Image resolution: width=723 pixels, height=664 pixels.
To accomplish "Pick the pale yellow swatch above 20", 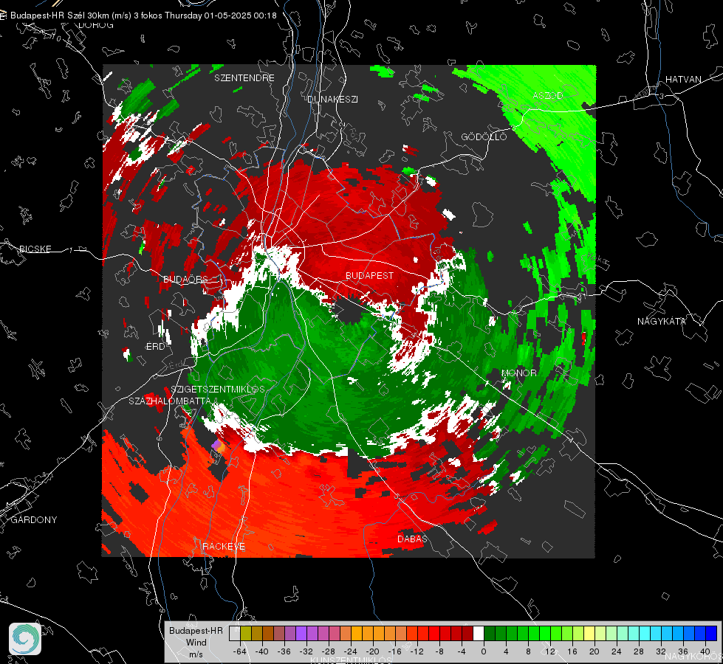I will [589, 633].
